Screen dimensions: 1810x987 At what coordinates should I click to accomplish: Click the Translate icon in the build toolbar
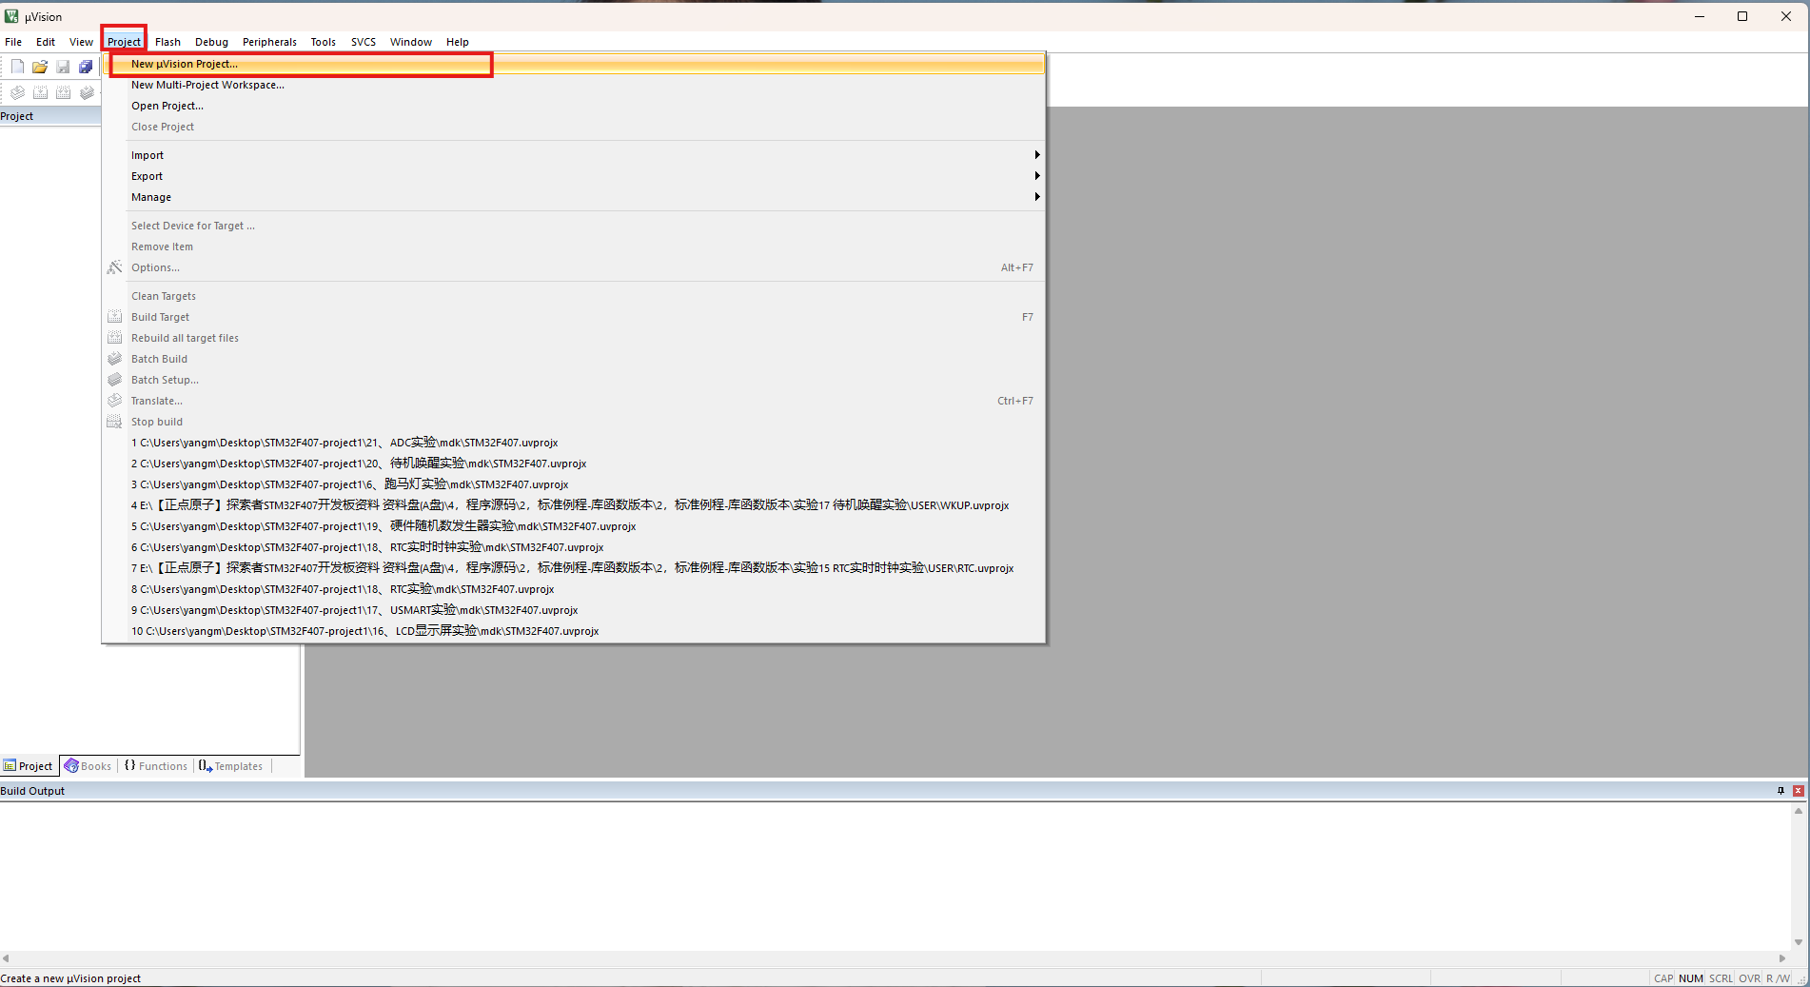click(x=17, y=92)
